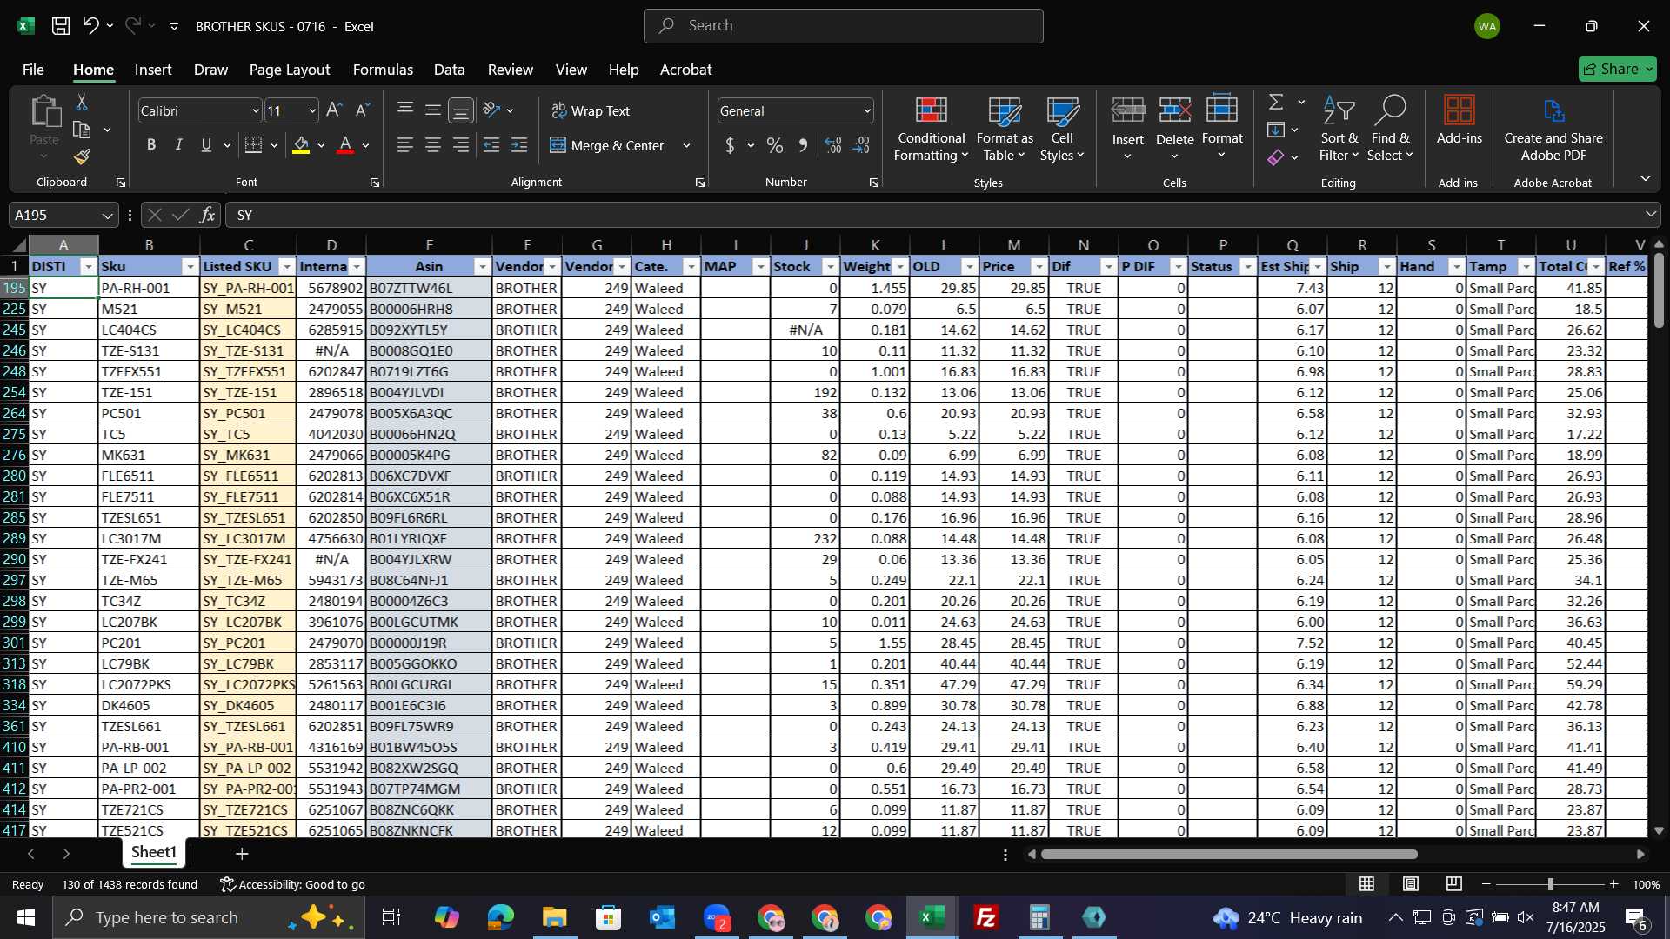1670x939 pixels.
Task: Click the AutoSum sigma icon
Action: tap(1276, 103)
